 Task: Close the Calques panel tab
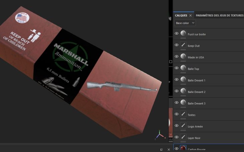tap(191, 15)
